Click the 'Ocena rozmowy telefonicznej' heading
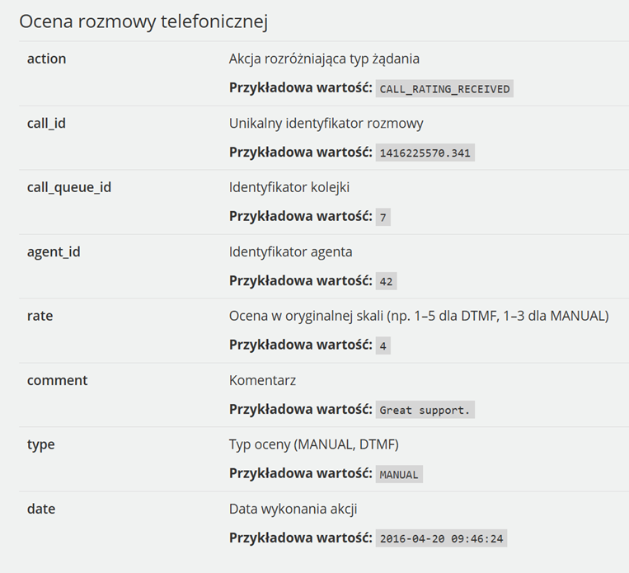The height and width of the screenshot is (573, 629). [143, 21]
